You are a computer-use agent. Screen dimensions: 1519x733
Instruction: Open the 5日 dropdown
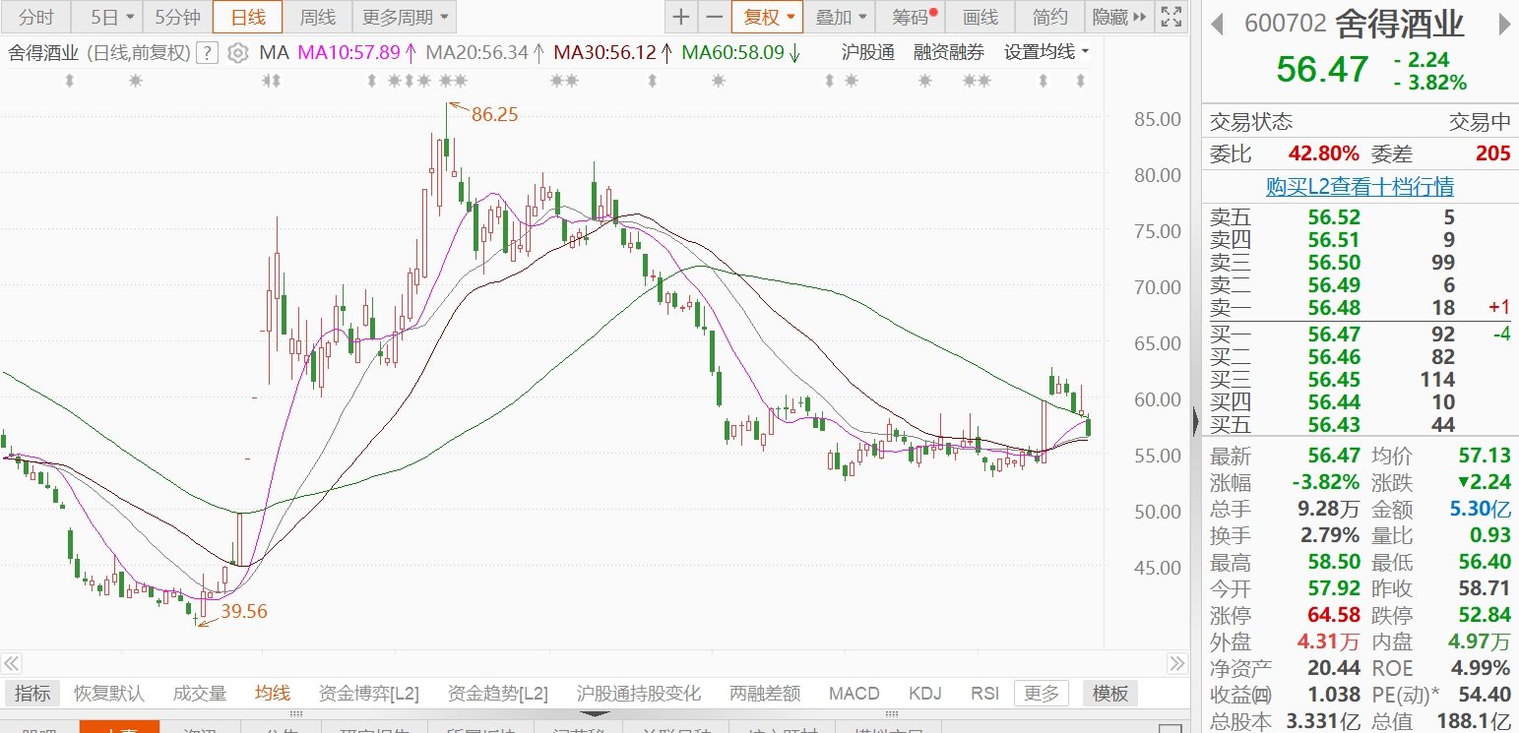[107, 17]
